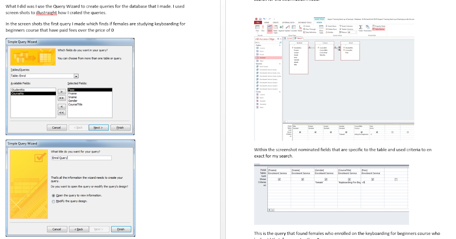456x239 pixels.
Task: Click the >0 criteria cell under [Fees]
Action: tap(372, 182)
